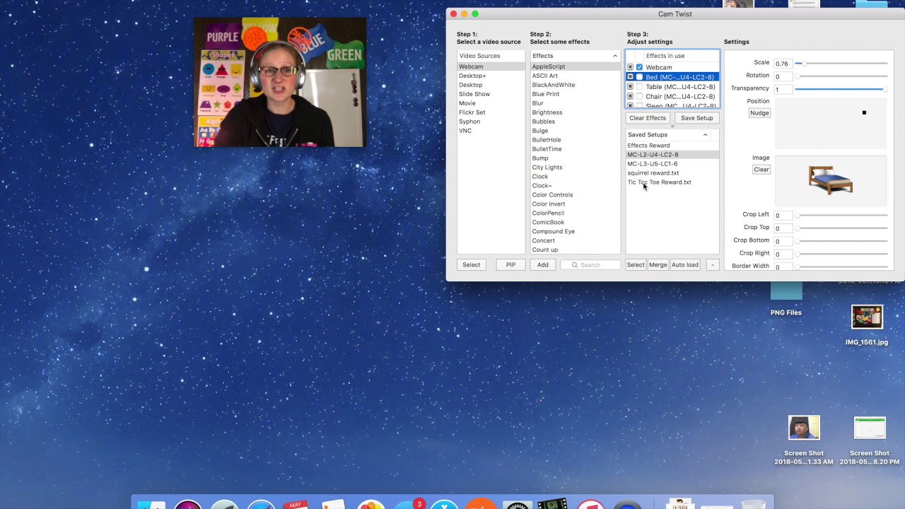Click the webcam preview window on the desktop

[x=280, y=82]
